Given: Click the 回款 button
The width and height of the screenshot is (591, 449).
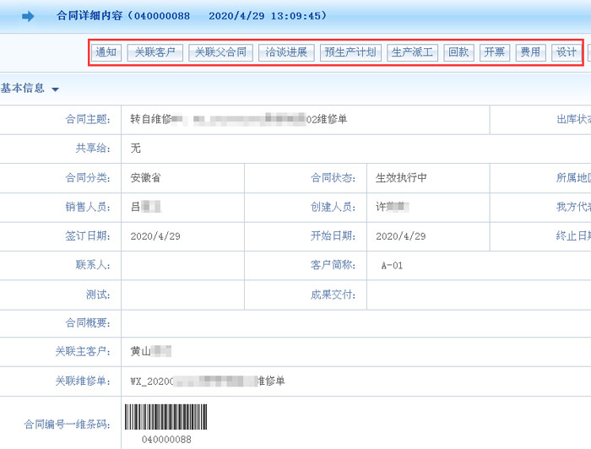Looking at the screenshot, I should 458,52.
